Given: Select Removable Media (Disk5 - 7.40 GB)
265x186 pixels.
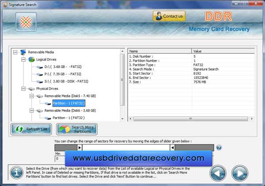Looking at the screenshot, I should pos(70,96).
